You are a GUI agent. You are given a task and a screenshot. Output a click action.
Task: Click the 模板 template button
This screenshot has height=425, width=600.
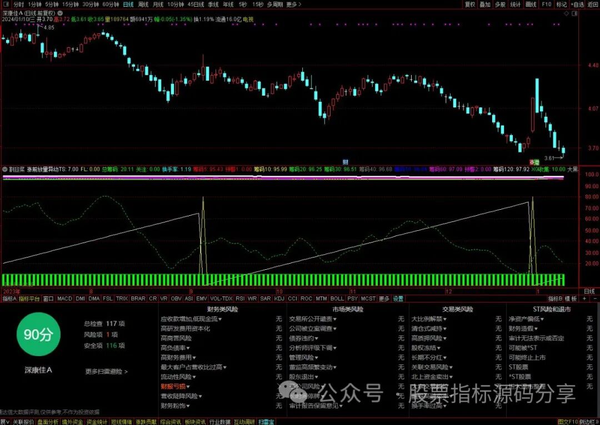pyautogui.click(x=571, y=299)
